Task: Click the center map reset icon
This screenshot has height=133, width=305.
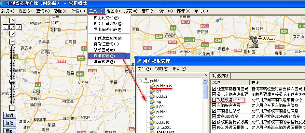Action: coord(12,27)
